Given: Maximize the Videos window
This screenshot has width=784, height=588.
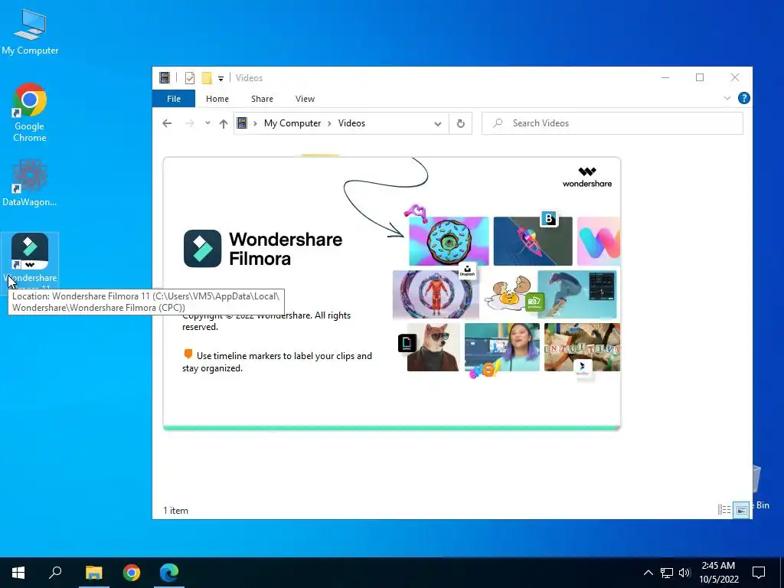Looking at the screenshot, I should (700, 77).
